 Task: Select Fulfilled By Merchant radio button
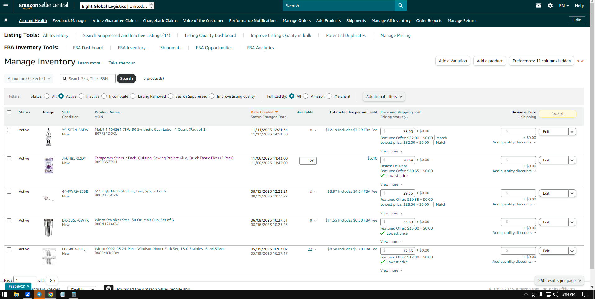click(329, 96)
